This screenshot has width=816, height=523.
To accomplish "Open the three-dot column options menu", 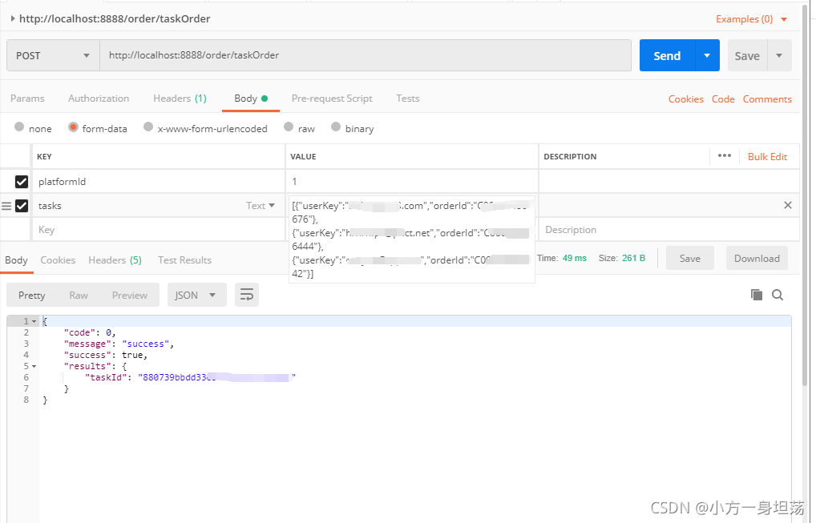I will (x=725, y=155).
